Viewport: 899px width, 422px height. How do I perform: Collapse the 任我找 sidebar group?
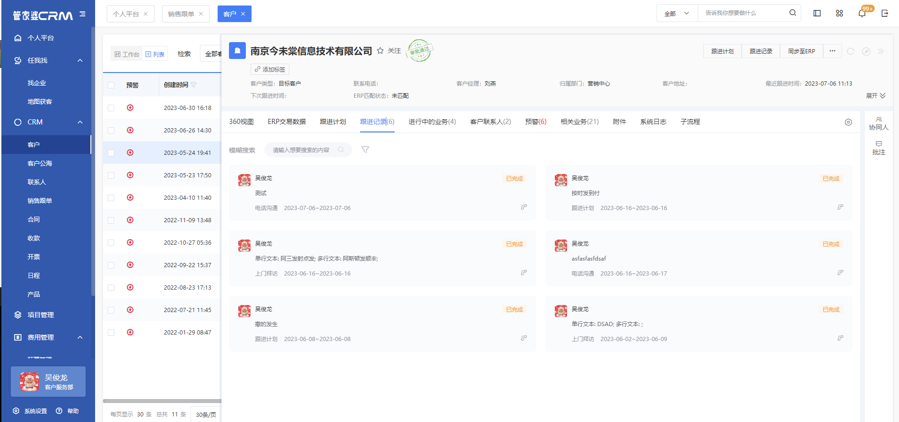(x=80, y=60)
